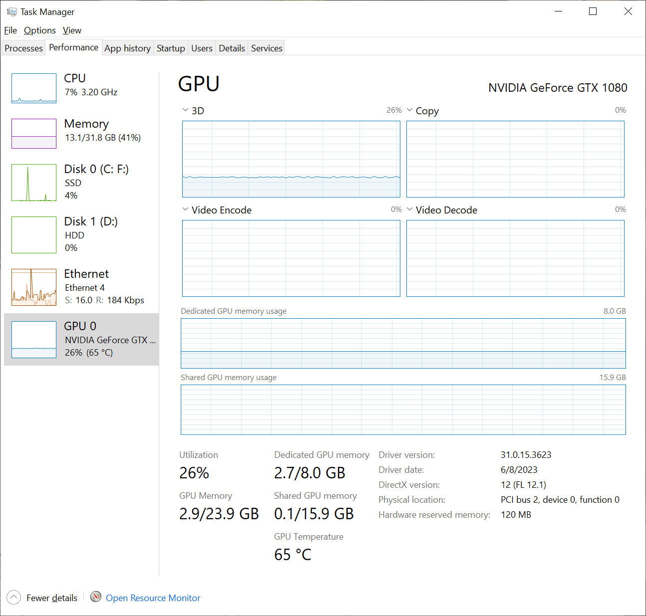Click the 2.7/8.0 GB dedicated memory value

pos(310,473)
